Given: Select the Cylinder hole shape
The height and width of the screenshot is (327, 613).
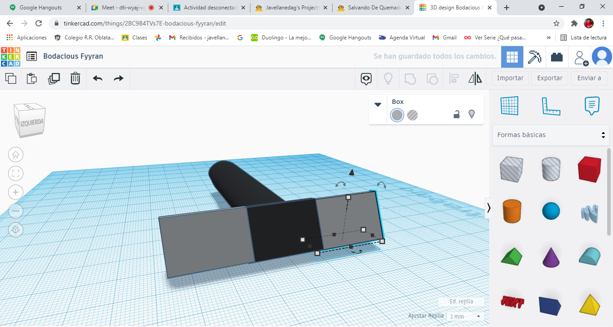Looking at the screenshot, I should tap(551, 169).
